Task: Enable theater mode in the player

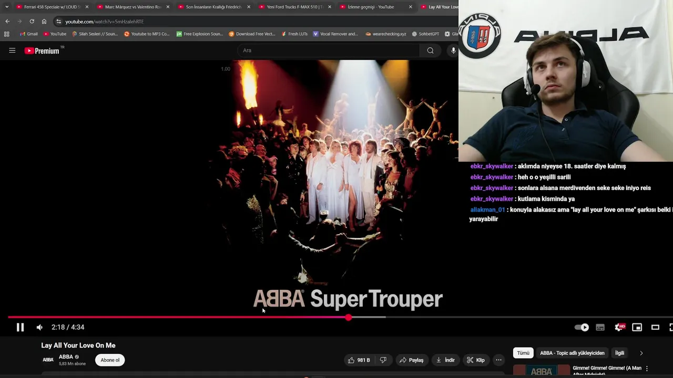Action: (x=655, y=327)
